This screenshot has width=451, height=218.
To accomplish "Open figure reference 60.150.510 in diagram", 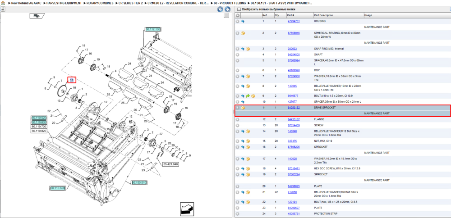I will point(139,182).
